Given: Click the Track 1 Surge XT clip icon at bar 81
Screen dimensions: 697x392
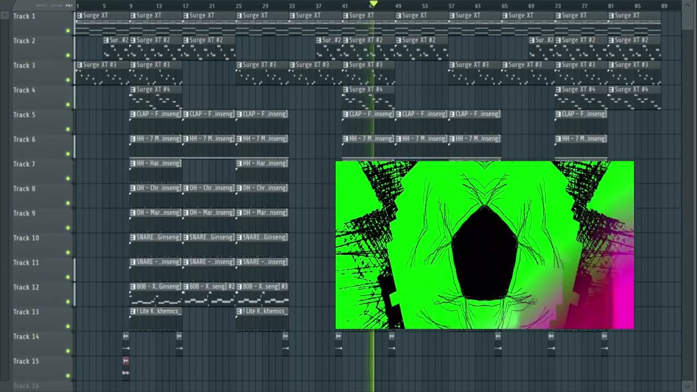Looking at the screenshot, I should [x=612, y=16].
